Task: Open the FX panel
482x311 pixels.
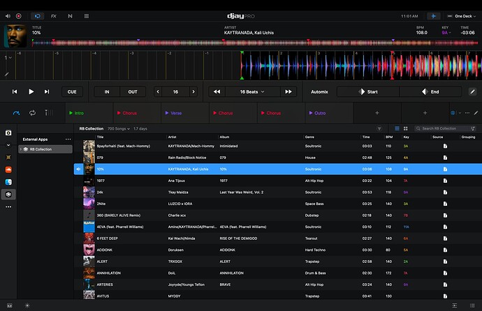Action: [54, 16]
